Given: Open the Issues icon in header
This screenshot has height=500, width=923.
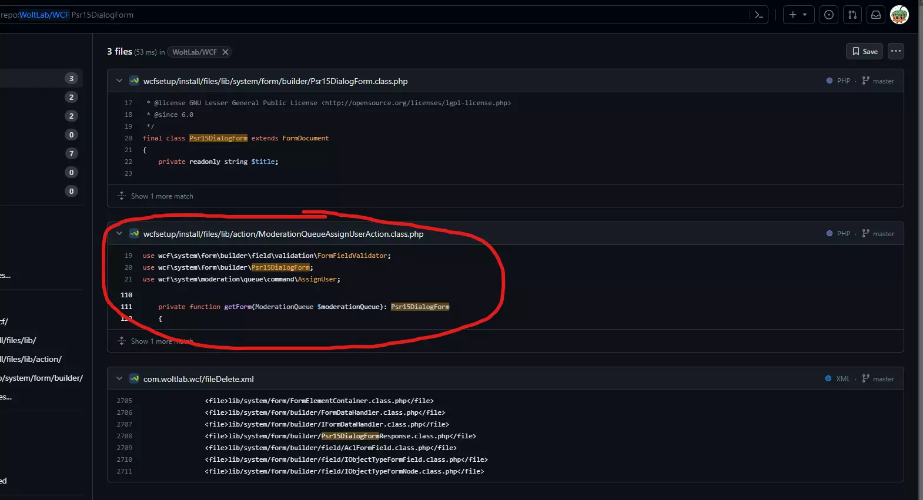Looking at the screenshot, I should click(829, 15).
